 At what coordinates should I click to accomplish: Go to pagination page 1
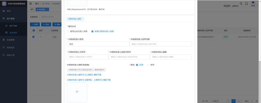click(233, 101)
